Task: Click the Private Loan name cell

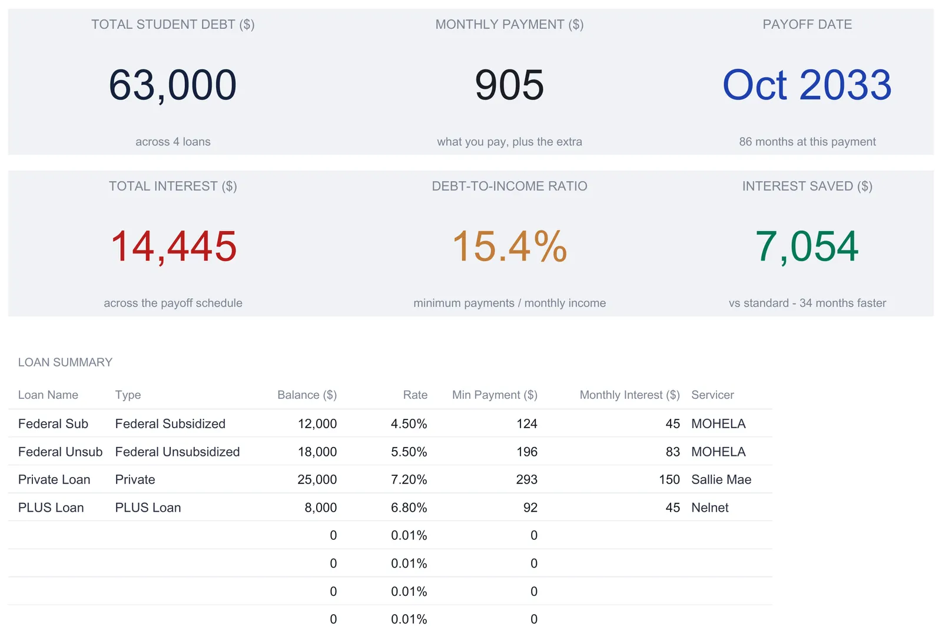Action: coord(54,479)
